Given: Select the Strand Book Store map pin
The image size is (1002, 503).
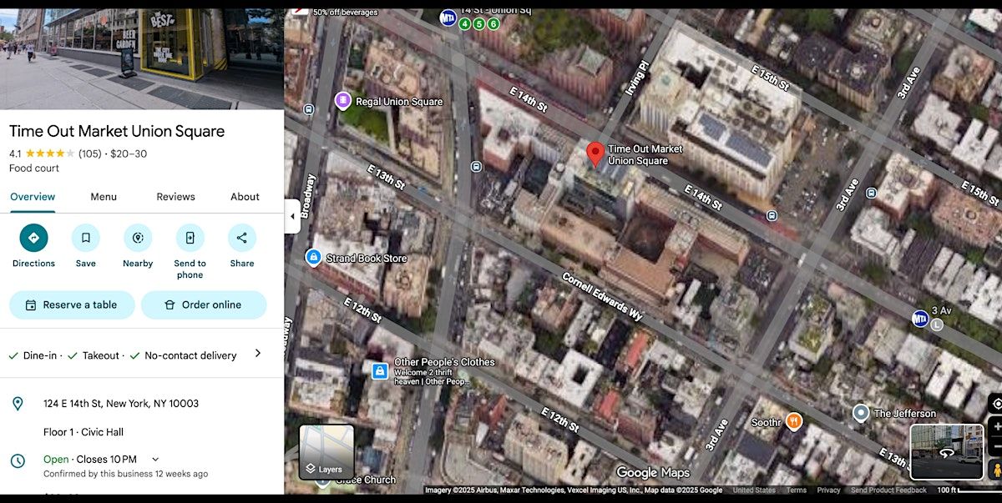Looking at the screenshot, I should pyautogui.click(x=314, y=258).
